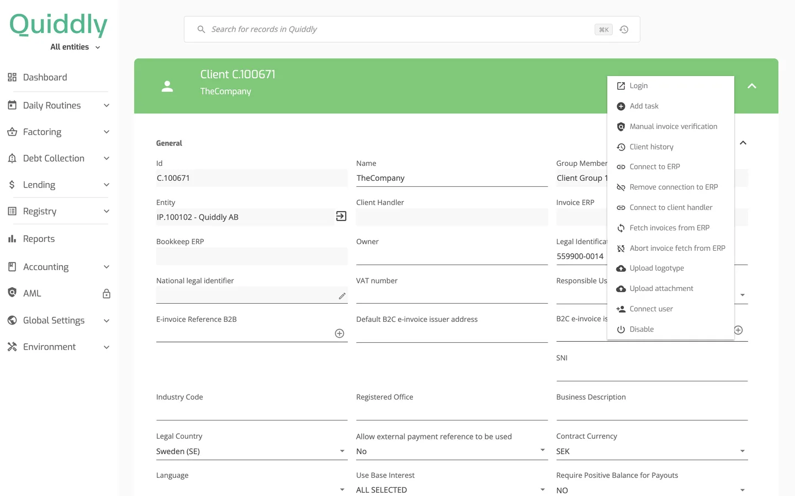
Task: Click the Accounting book icon
Action: pos(12,267)
